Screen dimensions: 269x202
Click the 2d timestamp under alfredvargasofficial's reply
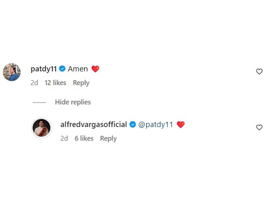pyautogui.click(x=64, y=138)
